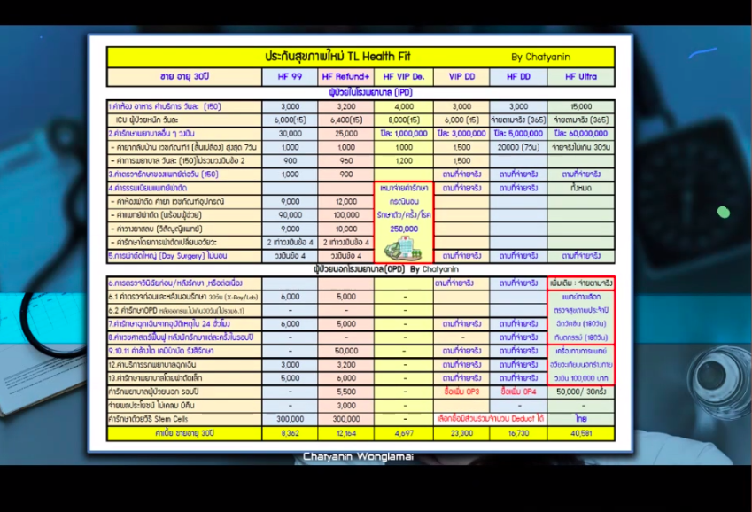The image size is (752, 512).
Task: Select the 'HF DD' column header
Action: [x=518, y=77]
